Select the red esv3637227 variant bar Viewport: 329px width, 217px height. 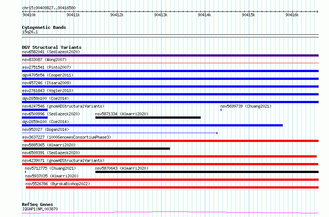170,141
